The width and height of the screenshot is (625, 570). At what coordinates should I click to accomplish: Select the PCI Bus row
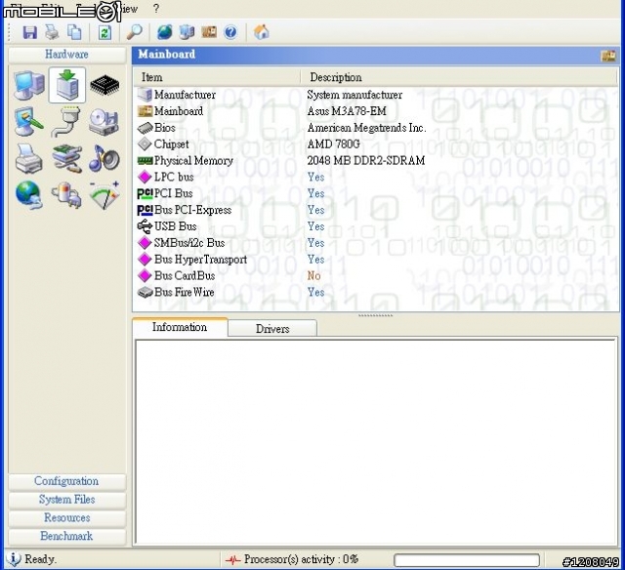[x=375, y=193]
